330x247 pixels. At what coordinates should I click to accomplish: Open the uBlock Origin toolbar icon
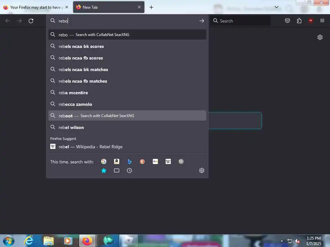311,21
